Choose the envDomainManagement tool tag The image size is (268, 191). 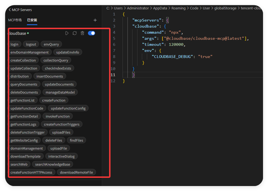[x=30, y=52]
